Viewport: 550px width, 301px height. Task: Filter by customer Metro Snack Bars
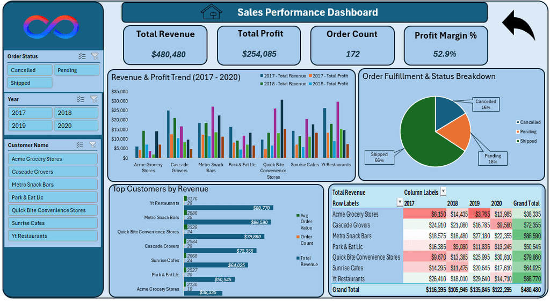pyautogui.click(x=53, y=185)
